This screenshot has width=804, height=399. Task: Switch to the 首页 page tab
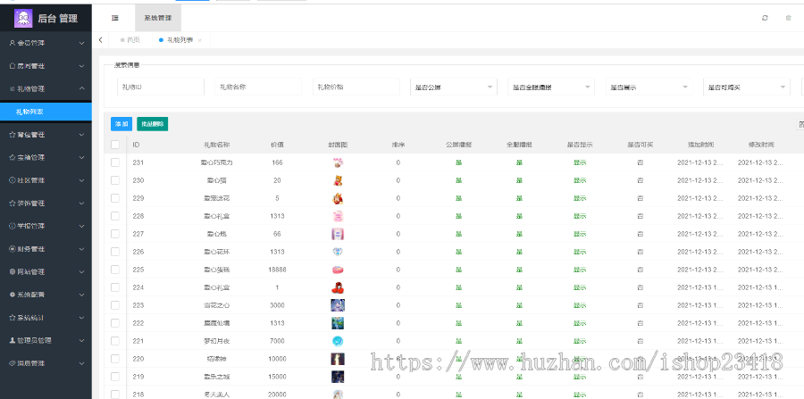[x=130, y=40]
